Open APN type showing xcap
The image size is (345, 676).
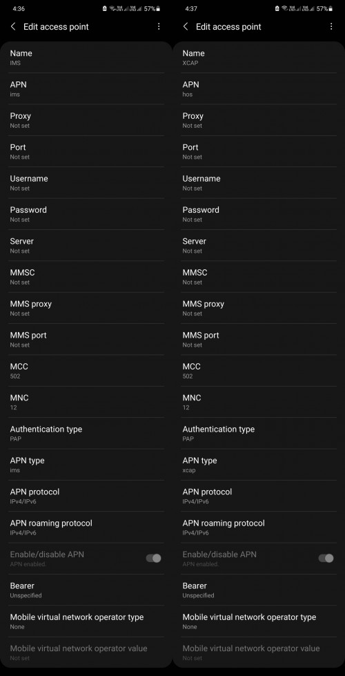pyautogui.click(x=259, y=465)
